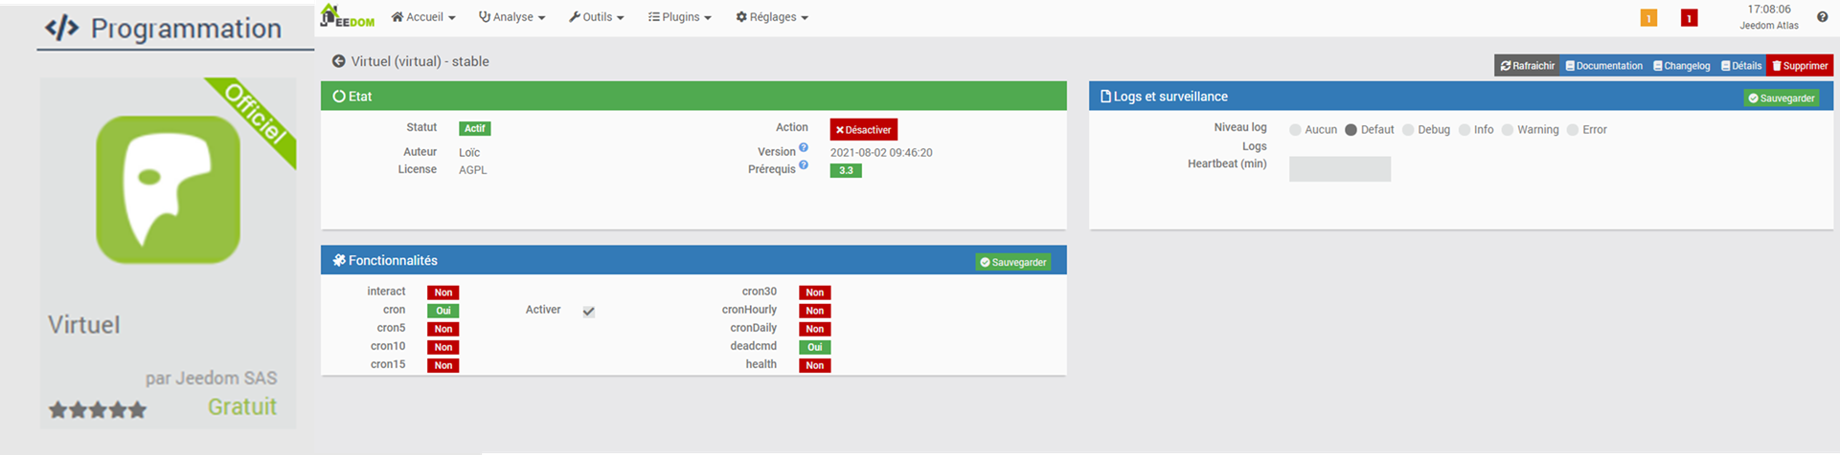Select the Aucun log level
The image size is (1840, 455).
(1295, 130)
